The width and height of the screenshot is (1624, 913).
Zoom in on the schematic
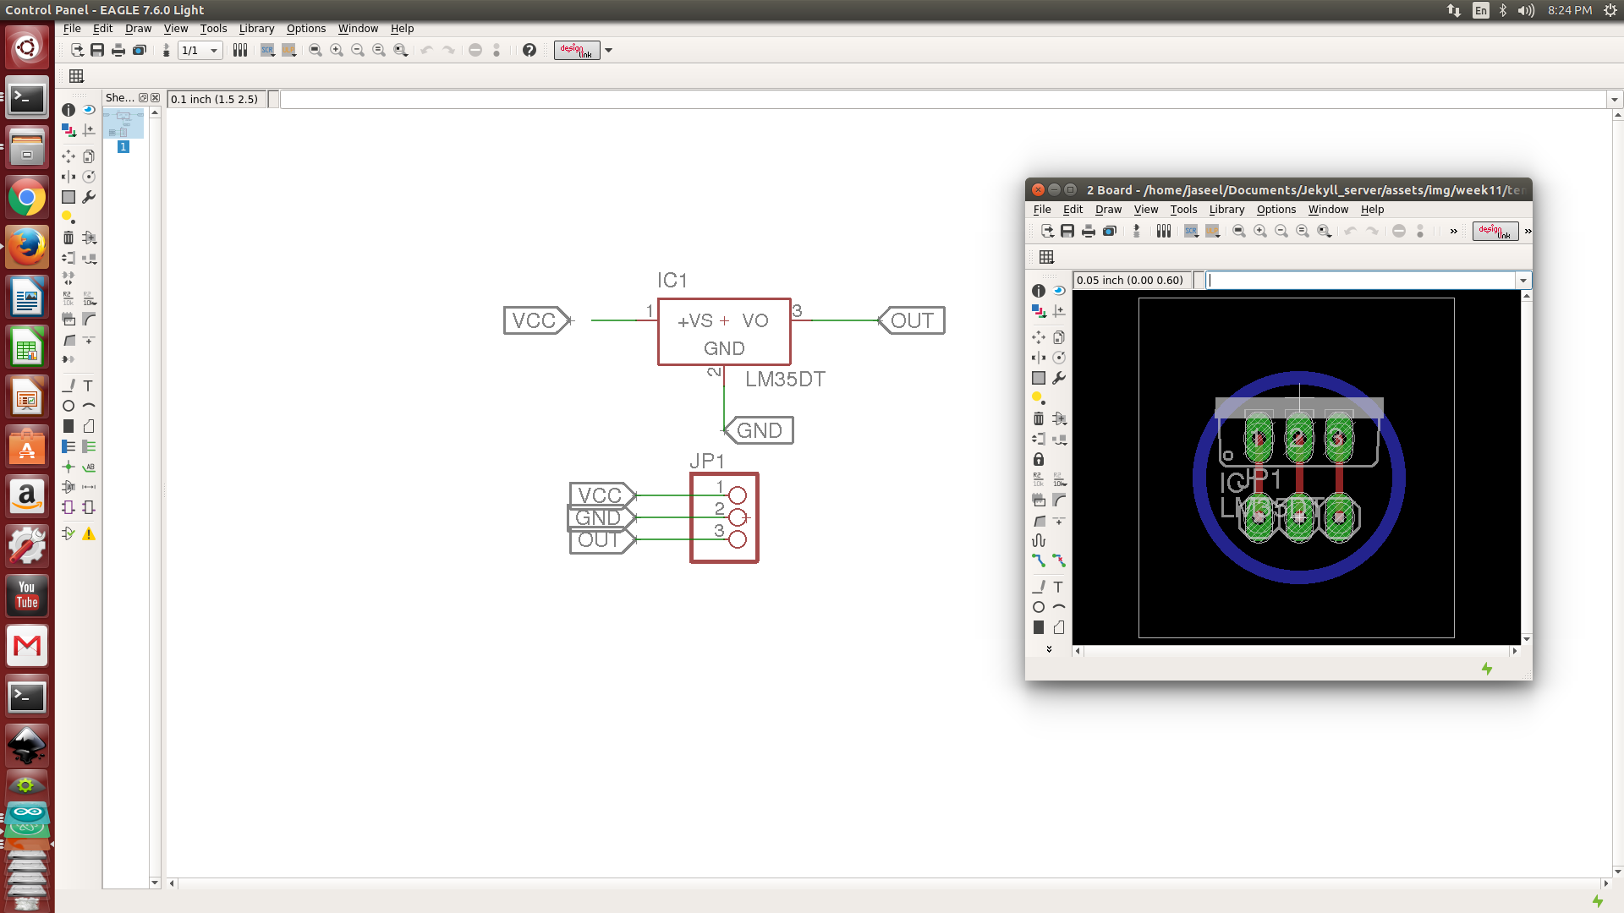pyautogui.click(x=337, y=50)
